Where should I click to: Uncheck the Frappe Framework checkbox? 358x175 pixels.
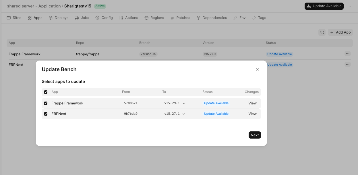pos(46,103)
